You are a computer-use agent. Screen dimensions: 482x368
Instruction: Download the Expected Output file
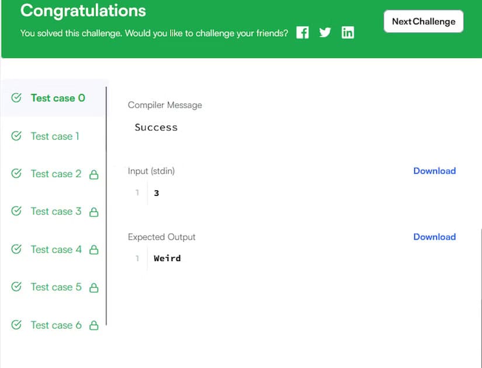[x=434, y=237]
